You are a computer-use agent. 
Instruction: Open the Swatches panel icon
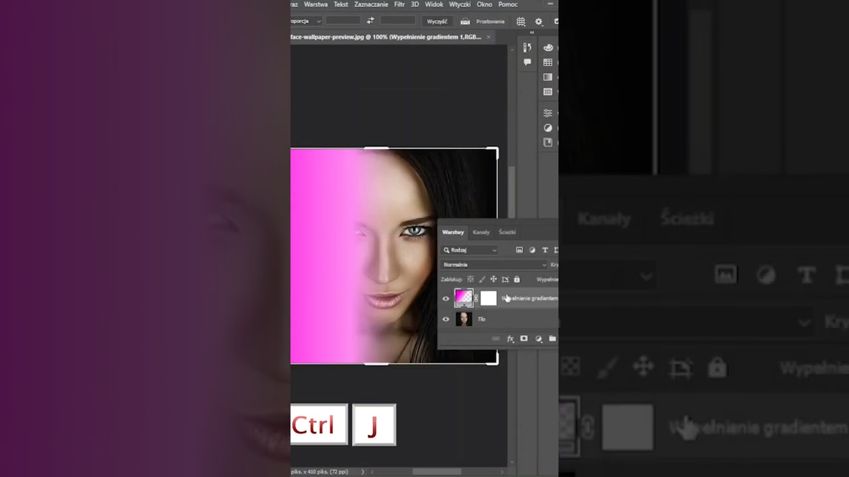point(548,62)
